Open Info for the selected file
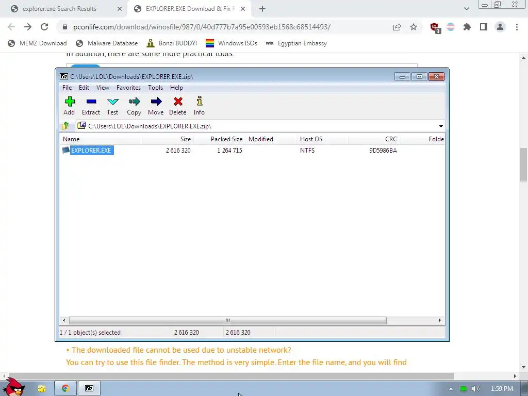 [199, 106]
